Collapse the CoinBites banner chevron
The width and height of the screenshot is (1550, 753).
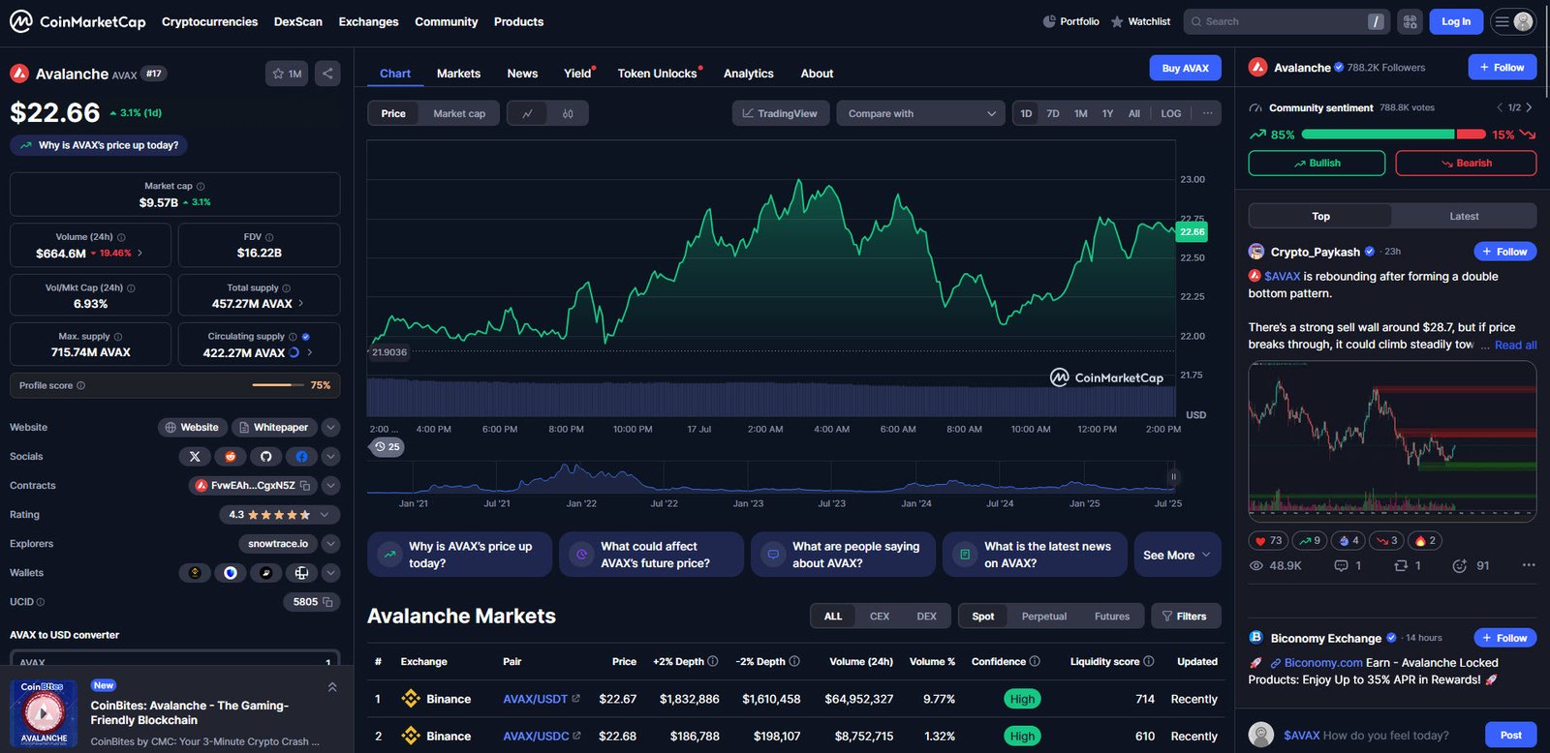[332, 687]
